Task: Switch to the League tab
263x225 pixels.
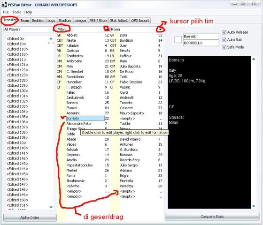Action: coord(80,21)
